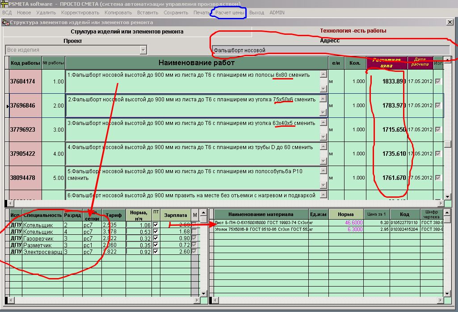Click the scroll-up arrow in work 3.00's description box
This screenshot has height=312, width=458.
click(x=324, y=123)
